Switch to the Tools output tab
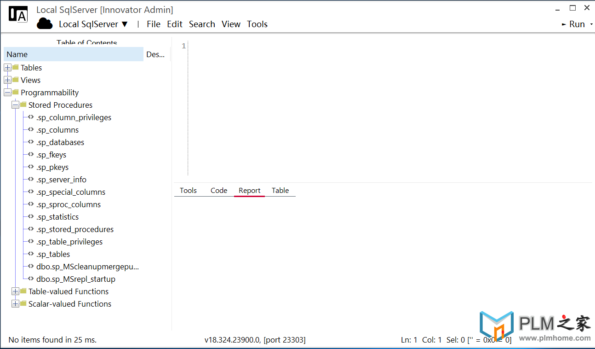The height and width of the screenshot is (349, 595). [x=188, y=190]
